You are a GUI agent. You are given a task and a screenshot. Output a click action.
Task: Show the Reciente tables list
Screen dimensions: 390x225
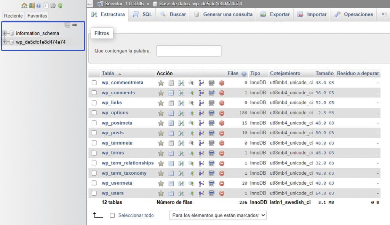(x=13, y=16)
